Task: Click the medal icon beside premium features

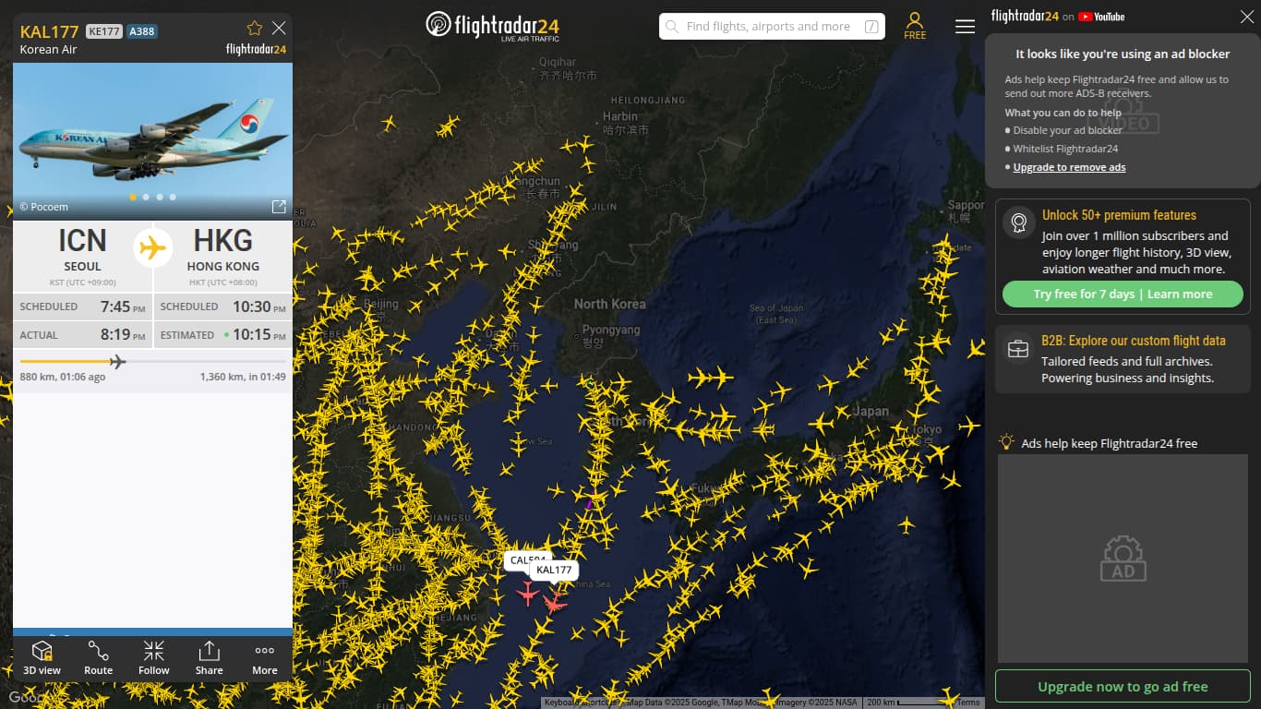Action: [x=1019, y=222]
